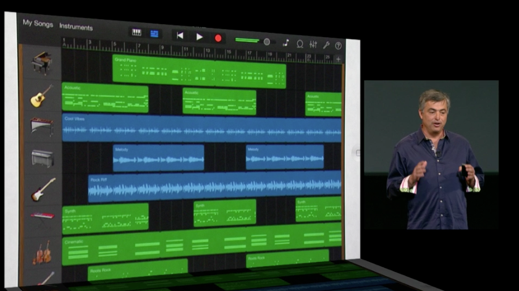Select the strings Cinematic track icon
This screenshot has width=519, height=291.
pyautogui.click(x=42, y=252)
